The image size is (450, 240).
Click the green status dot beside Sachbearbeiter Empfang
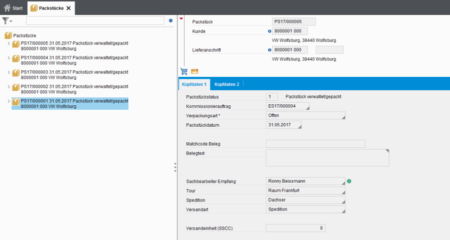pos(349,181)
